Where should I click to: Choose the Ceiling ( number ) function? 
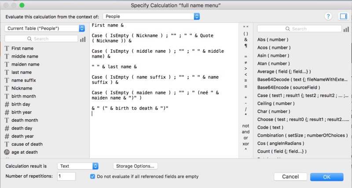(276, 103)
